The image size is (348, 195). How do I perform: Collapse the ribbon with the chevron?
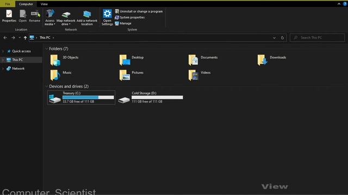click(x=339, y=4)
